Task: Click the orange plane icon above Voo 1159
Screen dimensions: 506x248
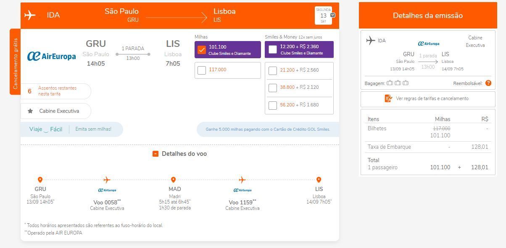Action: [242, 180]
